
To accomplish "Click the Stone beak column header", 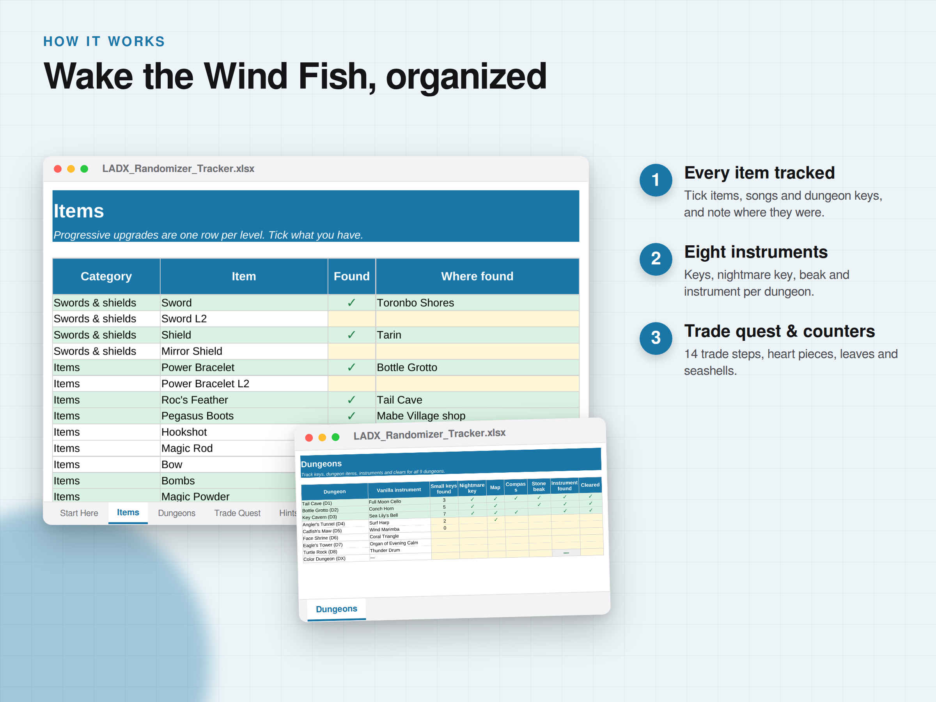I will coord(539,486).
